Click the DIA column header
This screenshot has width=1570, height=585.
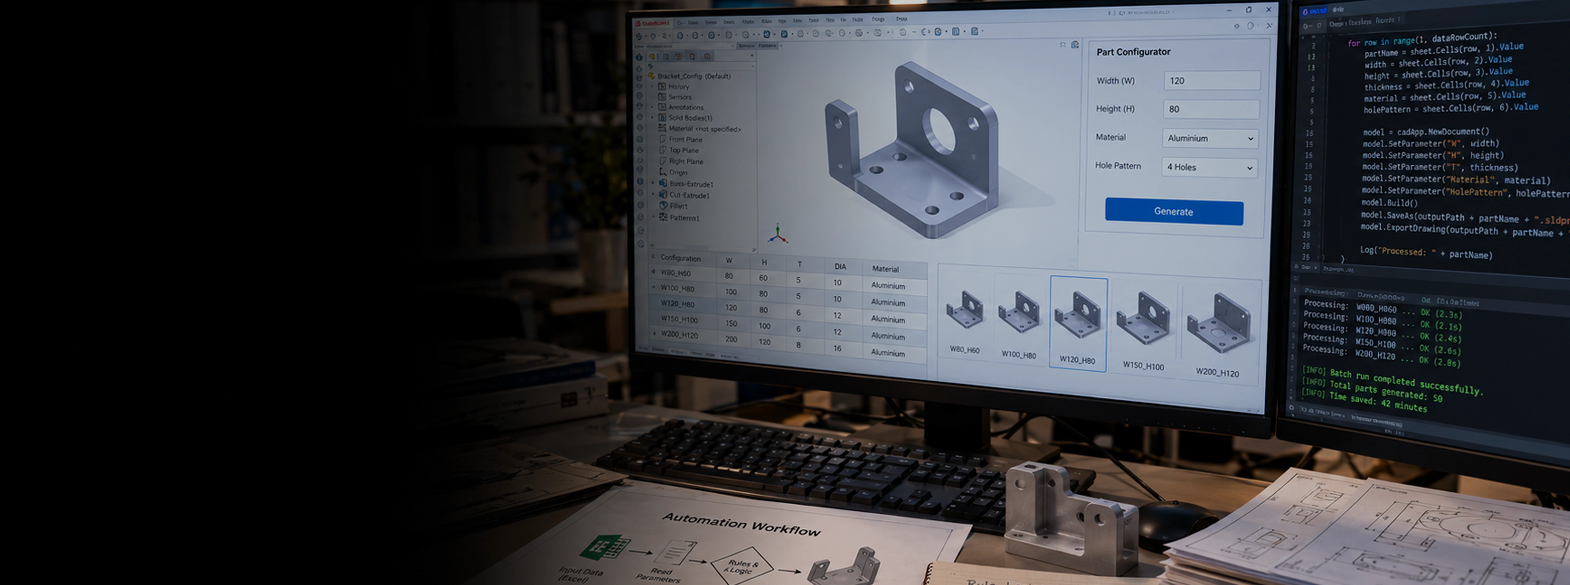[x=840, y=267]
